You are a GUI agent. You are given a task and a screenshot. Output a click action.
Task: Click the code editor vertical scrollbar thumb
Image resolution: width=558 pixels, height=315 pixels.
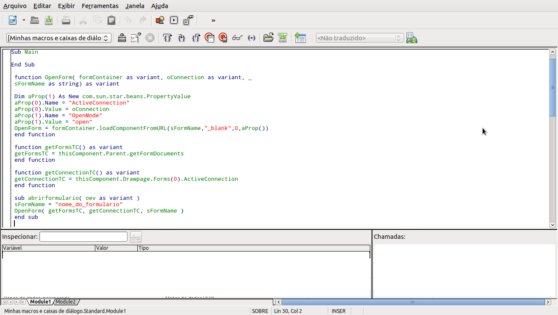click(x=552, y=87)
